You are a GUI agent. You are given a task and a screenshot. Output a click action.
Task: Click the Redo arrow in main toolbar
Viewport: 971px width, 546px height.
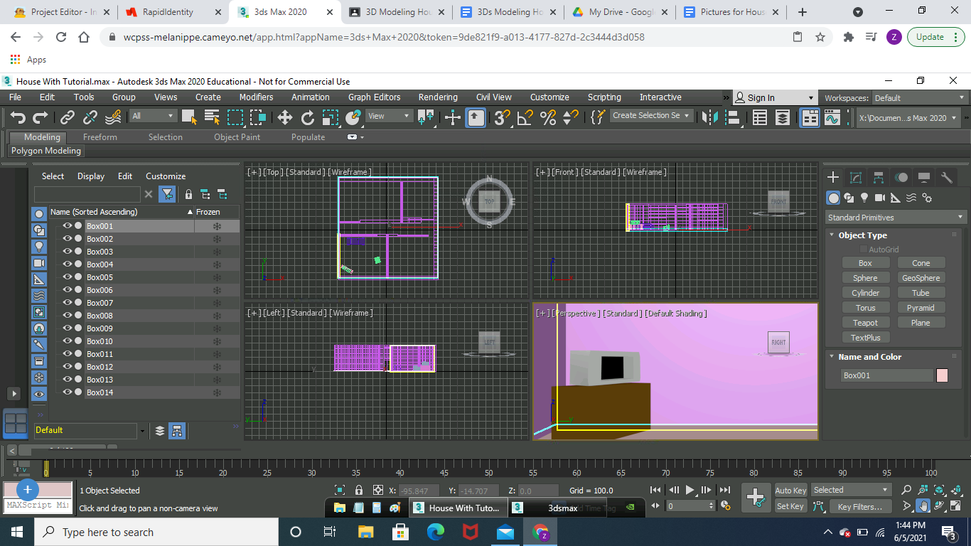tap(41, 117)
